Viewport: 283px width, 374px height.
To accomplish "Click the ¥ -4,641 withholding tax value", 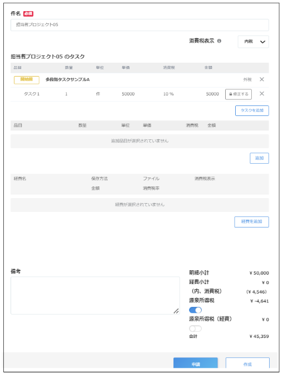I will tap(259, 301).
